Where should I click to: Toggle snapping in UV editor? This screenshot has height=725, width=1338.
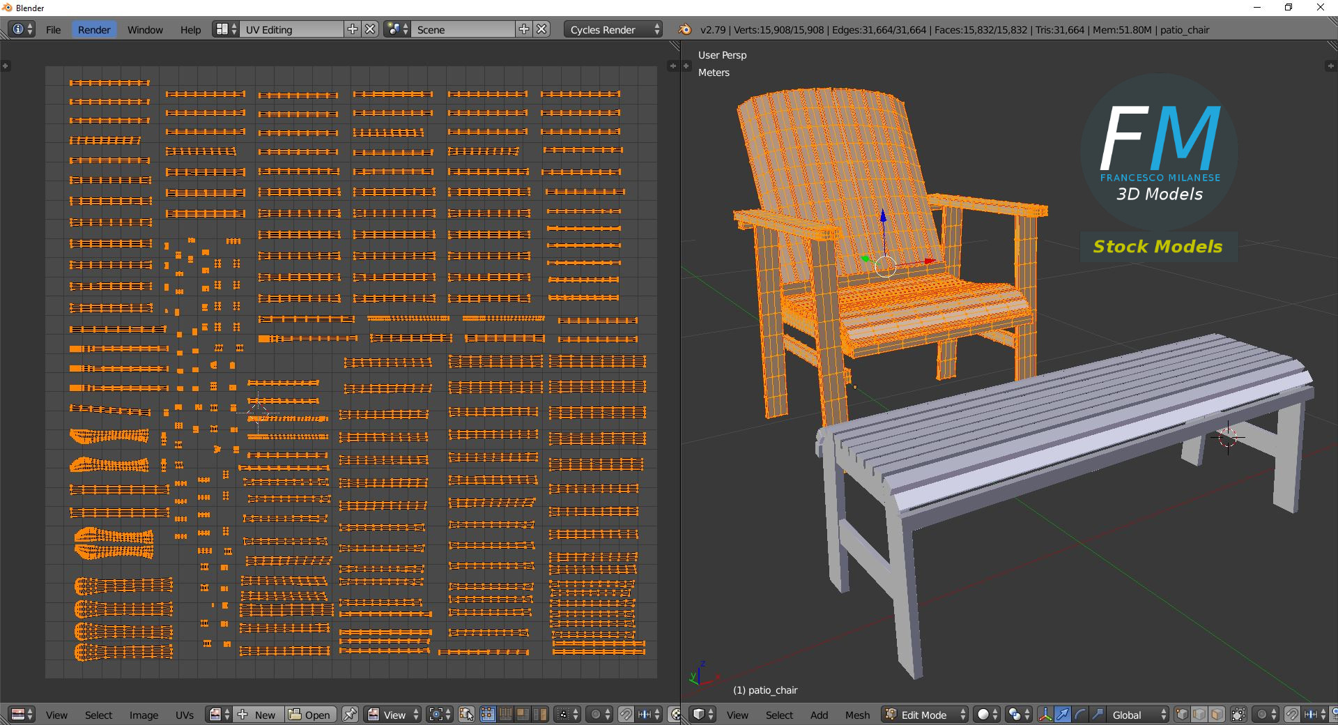click(x=626, y=715)
